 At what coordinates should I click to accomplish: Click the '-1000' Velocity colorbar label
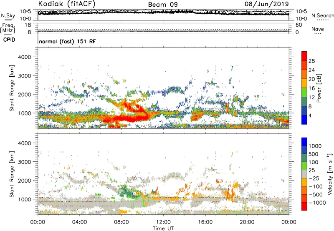[x=317, y=203]
